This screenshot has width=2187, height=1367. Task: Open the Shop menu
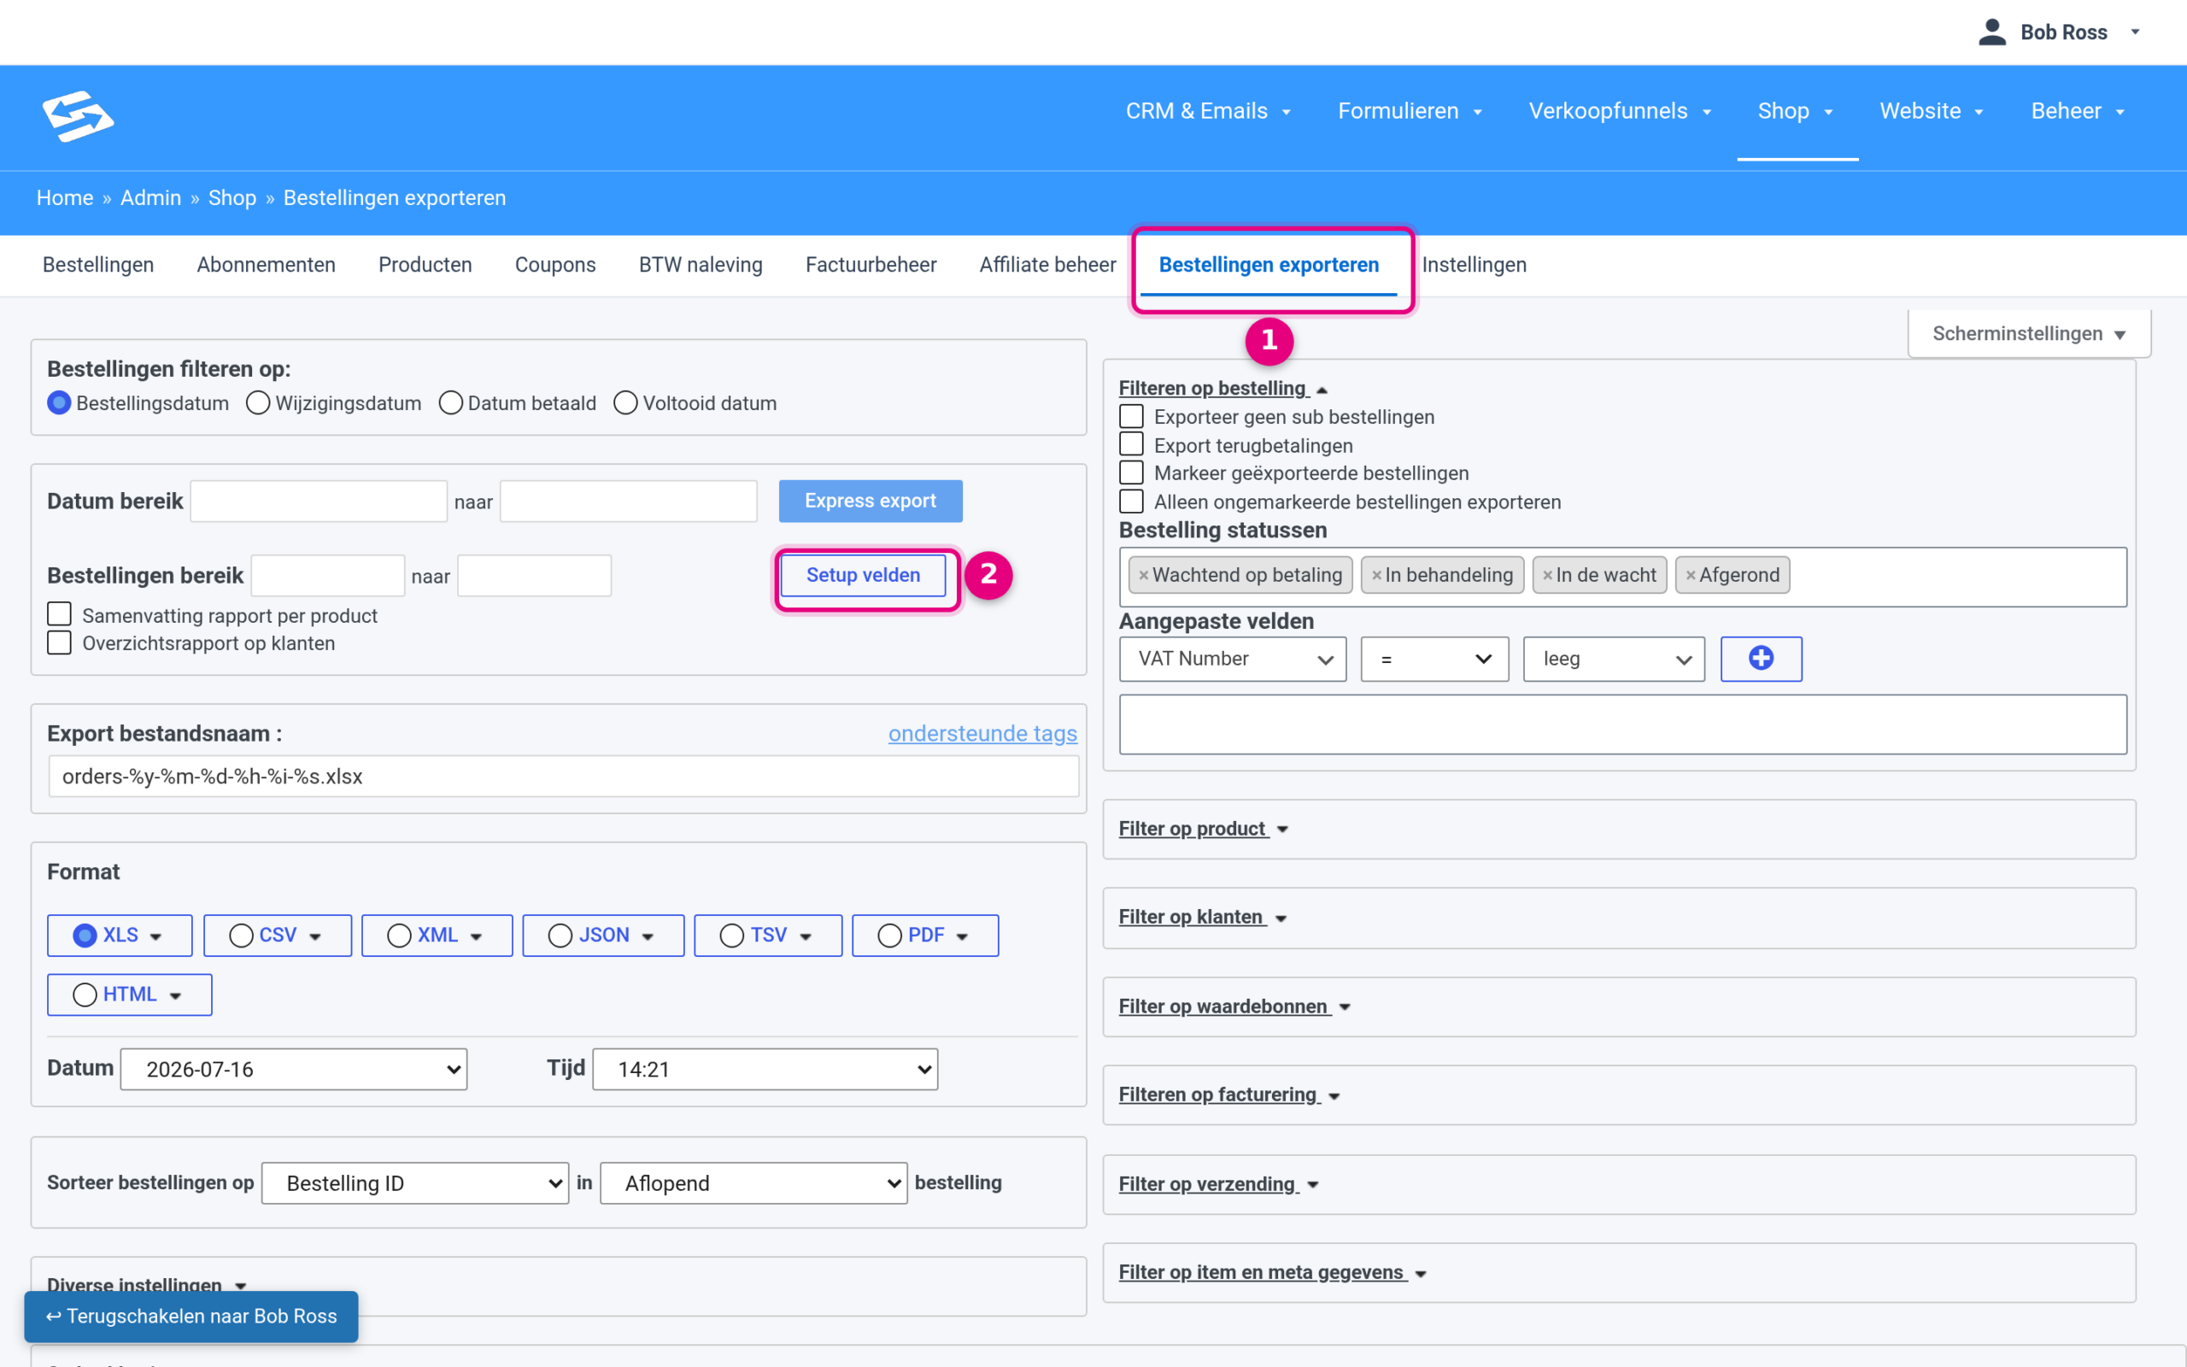pyautogui.click(x=1796, y=111)
